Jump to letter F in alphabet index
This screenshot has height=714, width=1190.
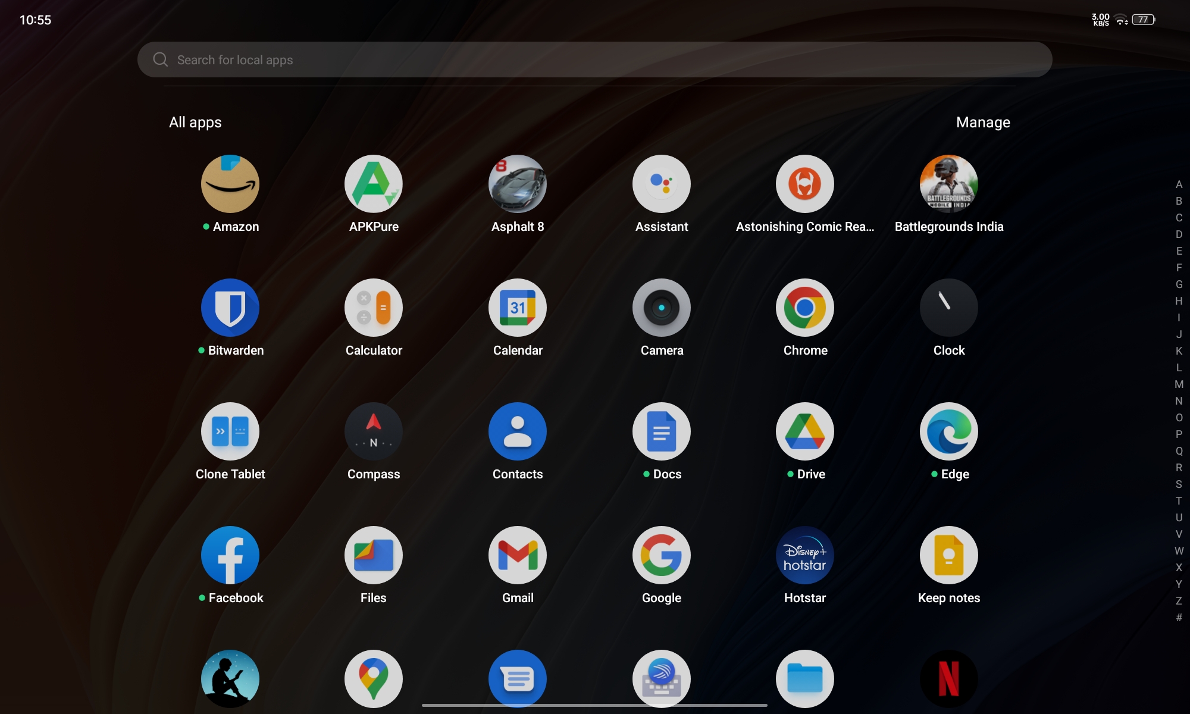pyautogui.click(x=1179, y=268)
